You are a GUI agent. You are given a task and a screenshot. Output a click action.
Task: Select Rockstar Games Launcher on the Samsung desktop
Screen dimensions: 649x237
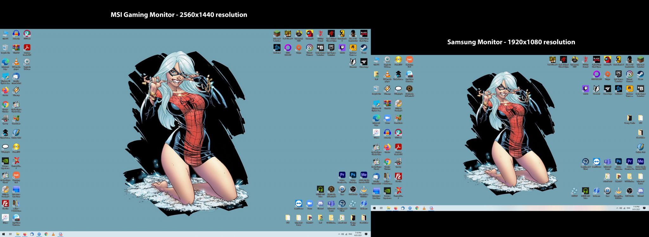[x=629, y=89]
